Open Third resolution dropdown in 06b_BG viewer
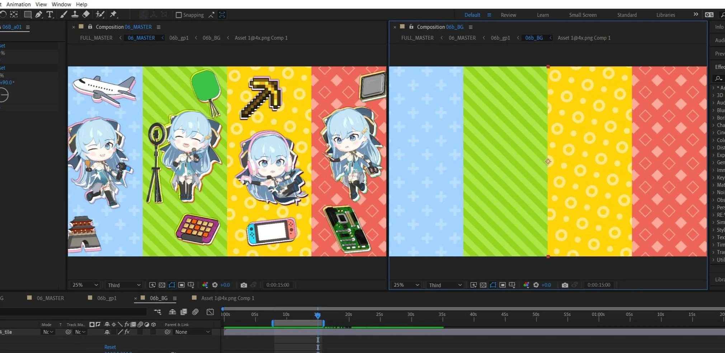This screenshot has height=353, width=725. 445,285
